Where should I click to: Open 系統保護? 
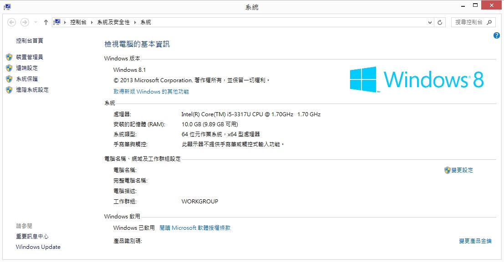(27, 79)
